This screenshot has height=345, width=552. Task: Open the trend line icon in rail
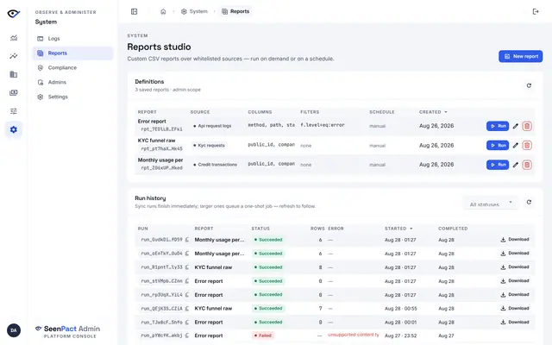point(14,56)
